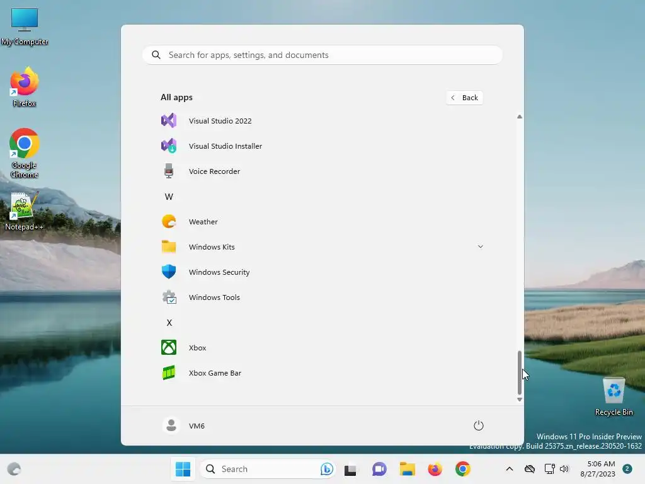Open the Weather app
The image size is (645, 484).
click(322, 221)
